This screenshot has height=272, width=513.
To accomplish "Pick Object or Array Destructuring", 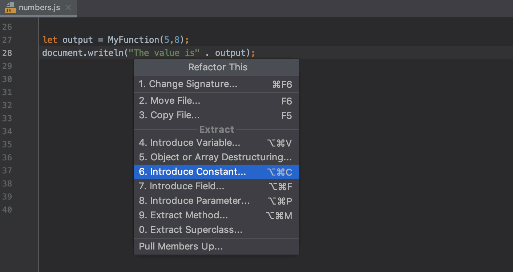I will click(x=217, y=157).
